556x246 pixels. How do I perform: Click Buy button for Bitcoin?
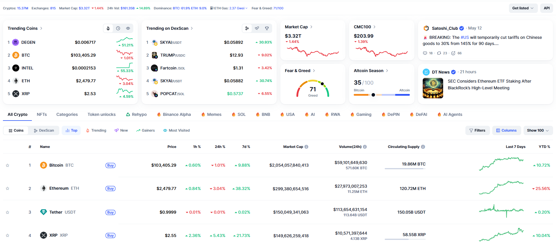click(x=110, y=165)
